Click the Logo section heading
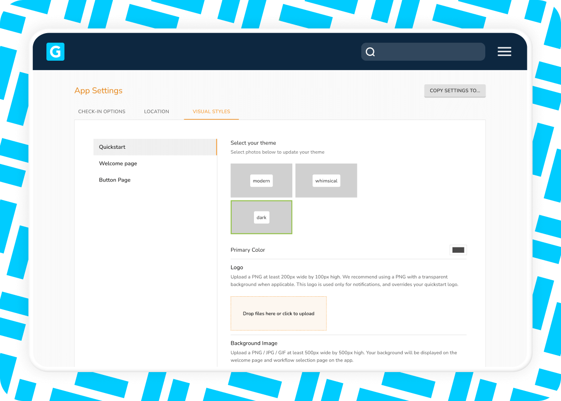The image size is (561, 401). click(236, 267)
